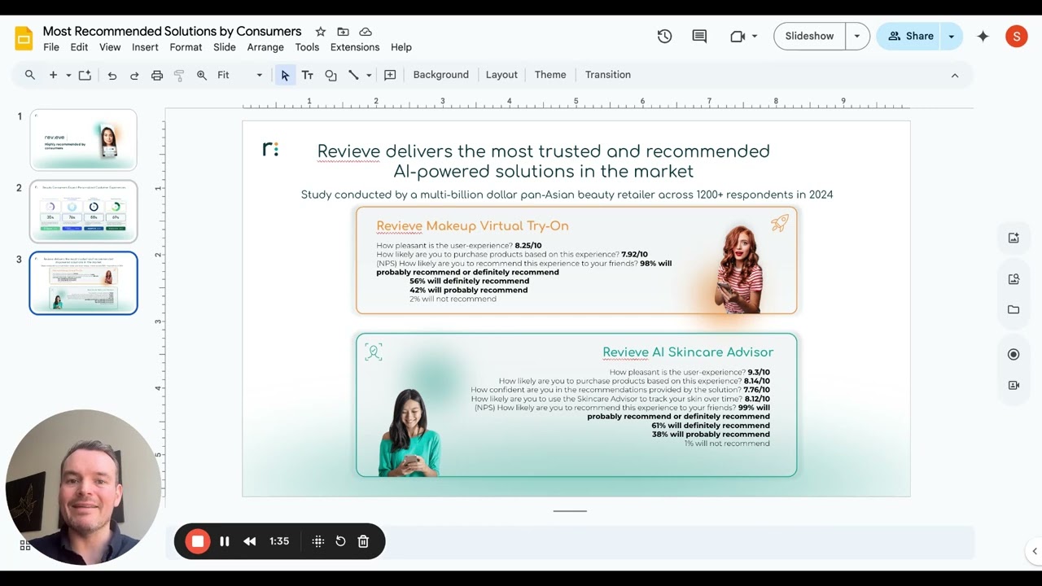Select the line drawing tool
The width and height of the screenshot is (1042, 586).
click(353, 75)
